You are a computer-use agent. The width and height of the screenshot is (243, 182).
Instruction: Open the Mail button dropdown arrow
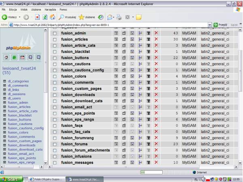point(113,17)
